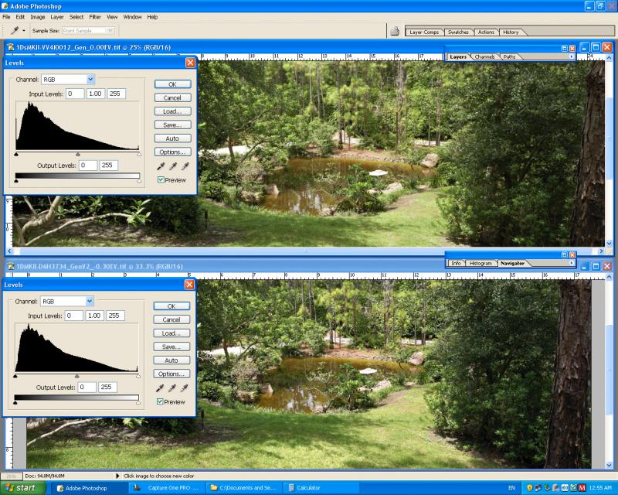Image resolution: width=618 pixels, height=495 pixels.
Task: Pick the black point eyedropper in lower Levels
Action: click(x=160, y=388)
